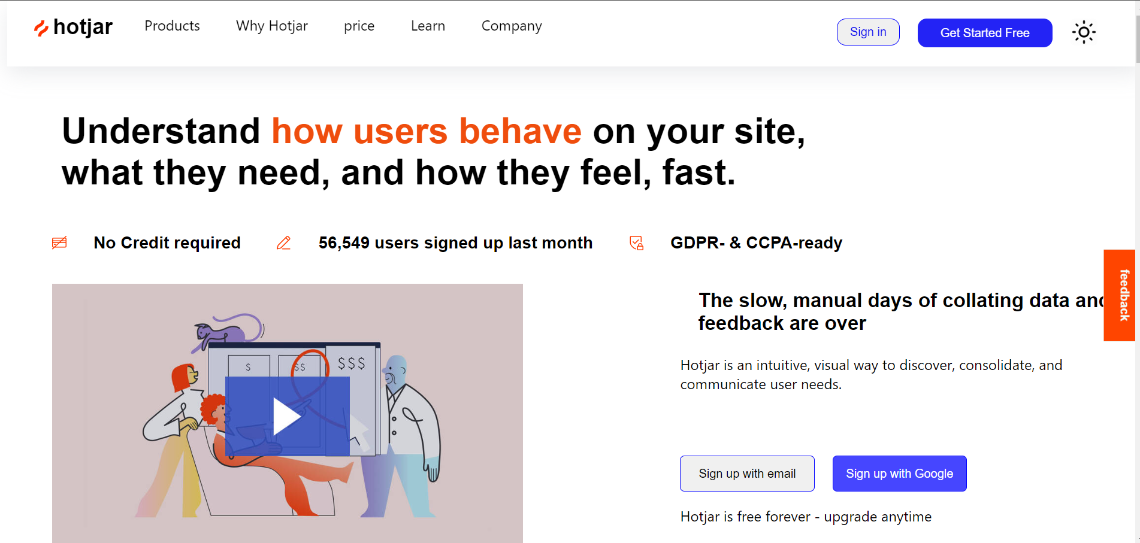Click the credit card icon near No Credit required
Screen dimensions: 1140x543
tap(59, 242)
